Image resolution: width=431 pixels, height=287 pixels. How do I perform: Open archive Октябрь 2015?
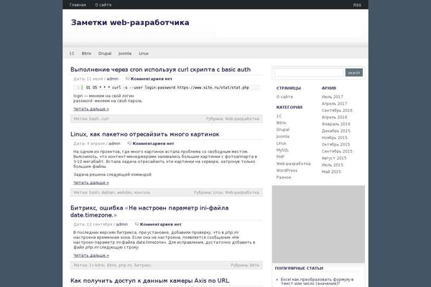click(x=335, y=144)
